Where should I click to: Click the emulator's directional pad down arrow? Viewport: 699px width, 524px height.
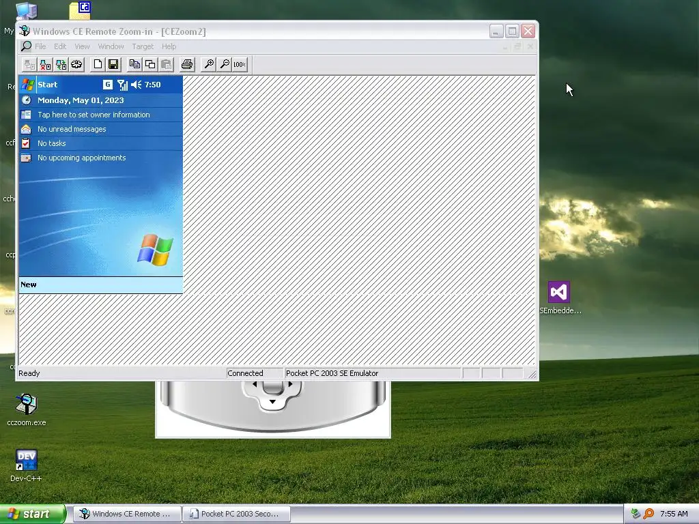272,401
